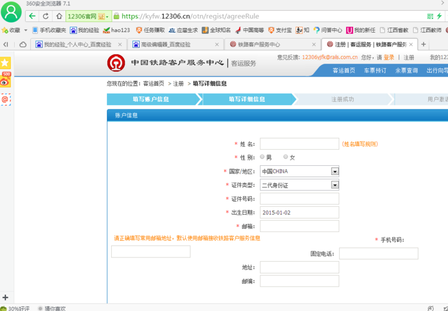The width and height of the screenshot is (448, 311).
Task: Click 猜你喜欢 in the status bar
Action: (x=52, y=309)
